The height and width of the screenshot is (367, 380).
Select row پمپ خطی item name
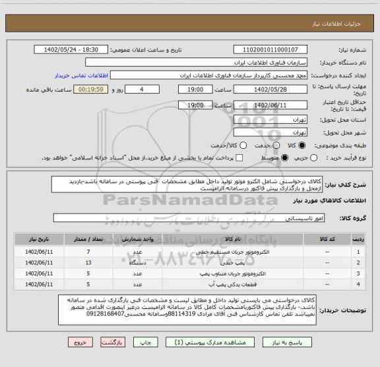point(233,263)
